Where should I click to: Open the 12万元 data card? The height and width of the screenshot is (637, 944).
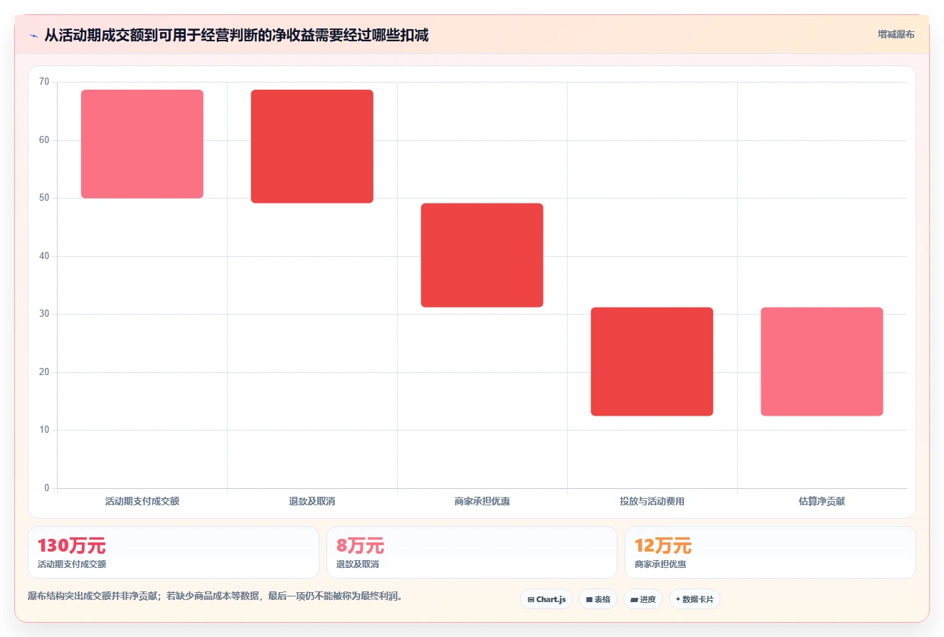[x=770, y=552]
